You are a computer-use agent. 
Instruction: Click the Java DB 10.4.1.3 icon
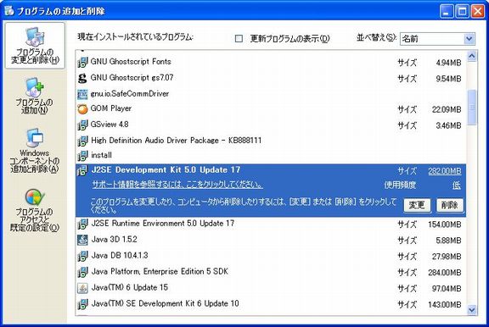82,256
